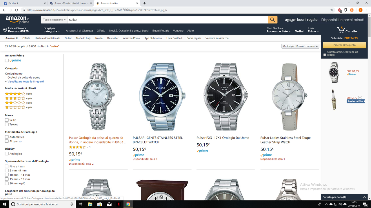Open Mail app from taskbar

point(109,204)
